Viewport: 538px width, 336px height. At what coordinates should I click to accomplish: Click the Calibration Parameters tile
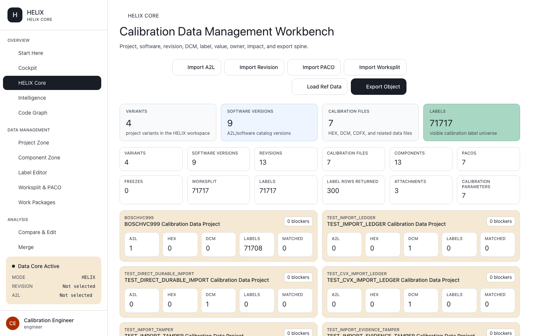click(488, 190)
